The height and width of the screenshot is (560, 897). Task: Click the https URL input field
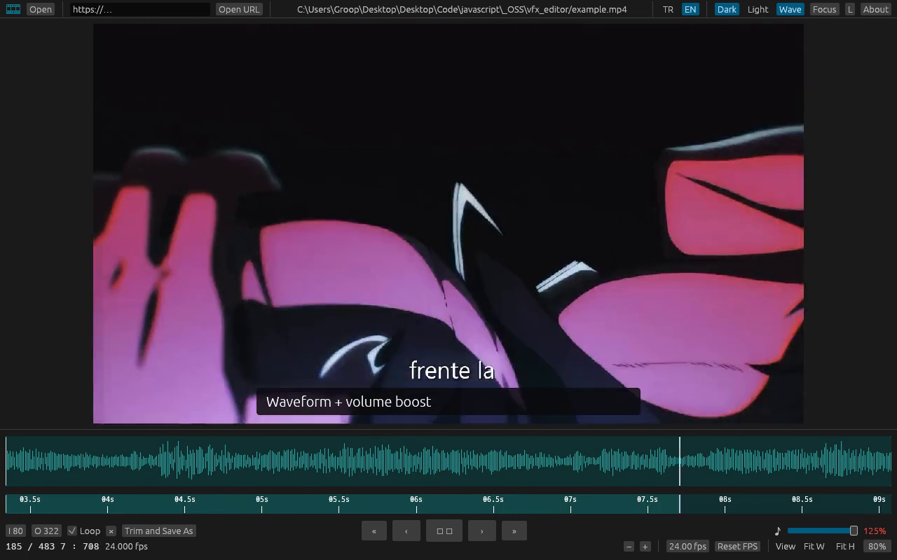click(139, 9)
